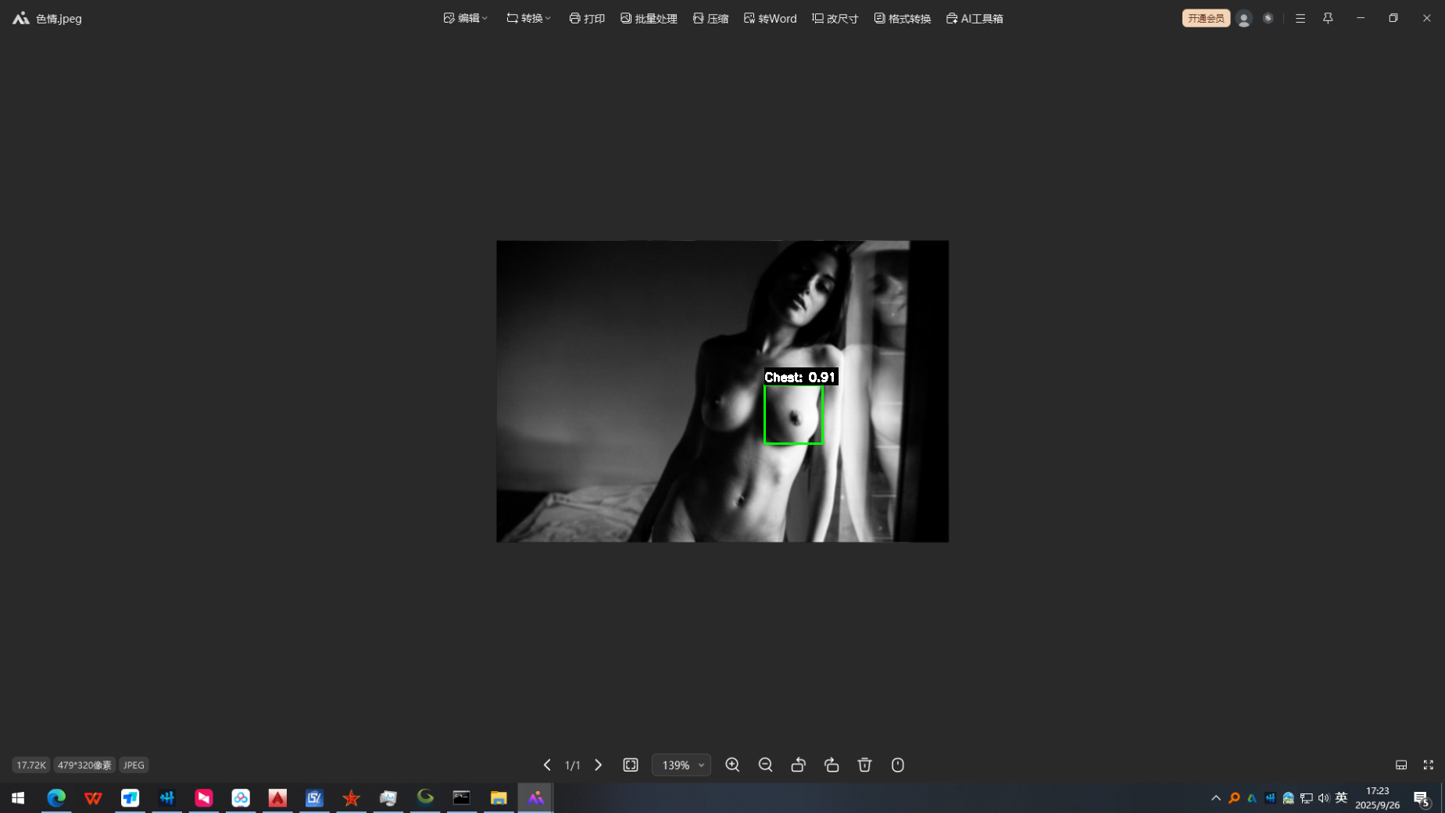1445x813 pixels.
Task: Delete the current image with the trash icon
Action: (864, 765)
